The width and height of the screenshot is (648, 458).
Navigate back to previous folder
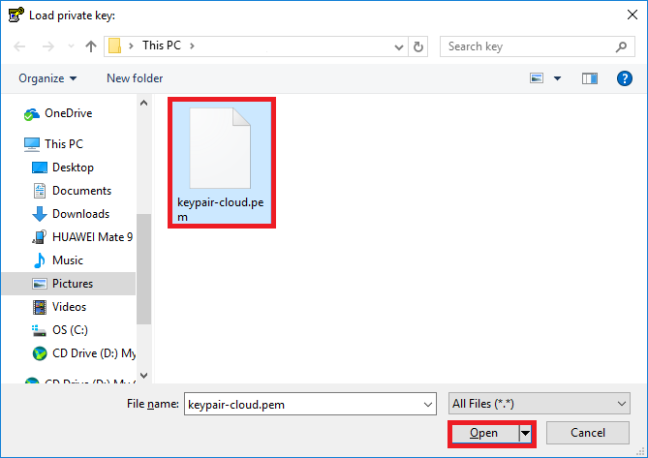point(19,46)
